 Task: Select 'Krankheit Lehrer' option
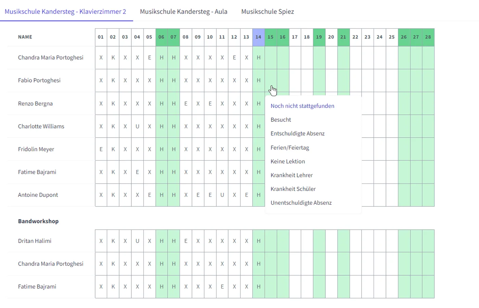[x=292, y=175]
